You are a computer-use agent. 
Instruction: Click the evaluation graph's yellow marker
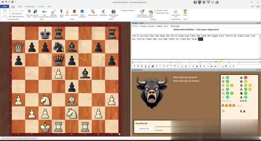point(221,61)
